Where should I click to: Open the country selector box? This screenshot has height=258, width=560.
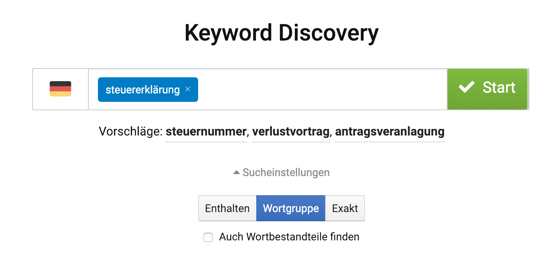pyautogui.click(x=60, y=89)
